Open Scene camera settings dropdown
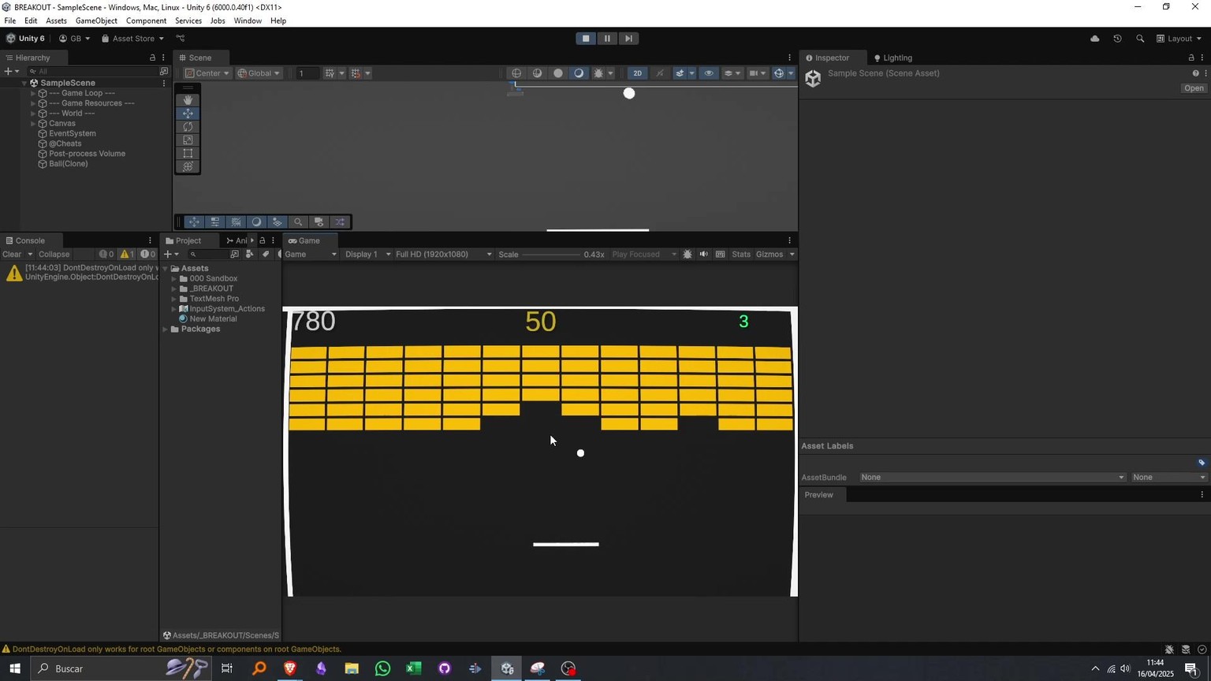This screenshot has height=681, width=1211. 757,73
